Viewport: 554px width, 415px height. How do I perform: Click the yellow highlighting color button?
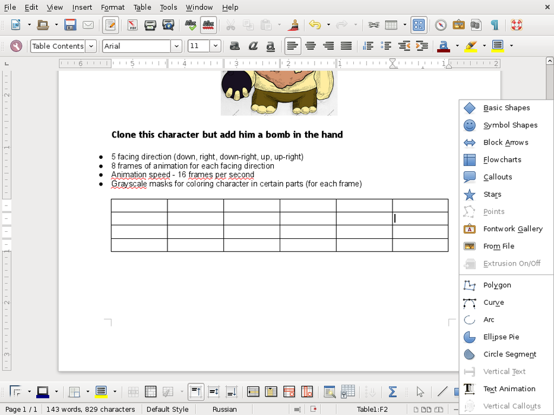pos(471,46)
